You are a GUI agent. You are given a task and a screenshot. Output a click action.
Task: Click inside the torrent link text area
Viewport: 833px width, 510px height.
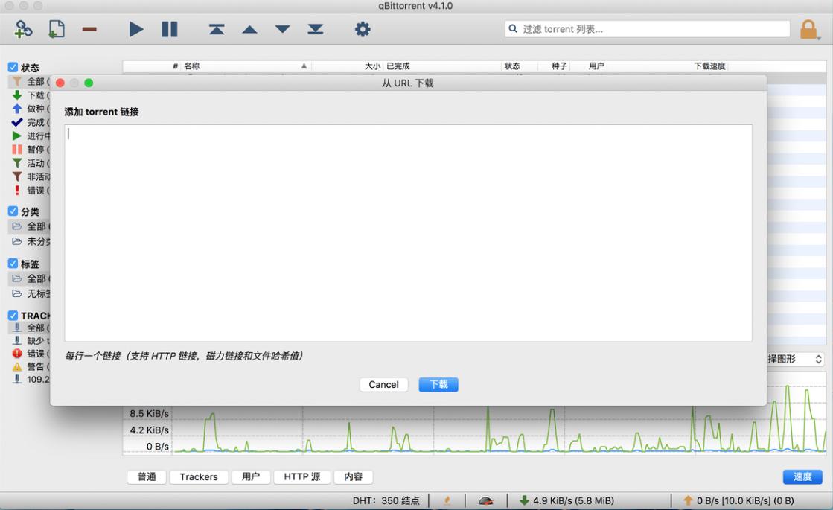(408, 232)
